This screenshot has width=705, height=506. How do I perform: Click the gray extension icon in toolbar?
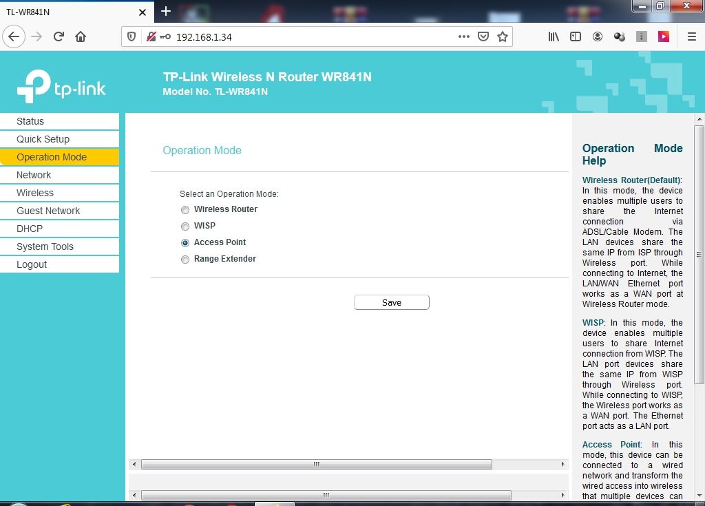coord(641,36)
